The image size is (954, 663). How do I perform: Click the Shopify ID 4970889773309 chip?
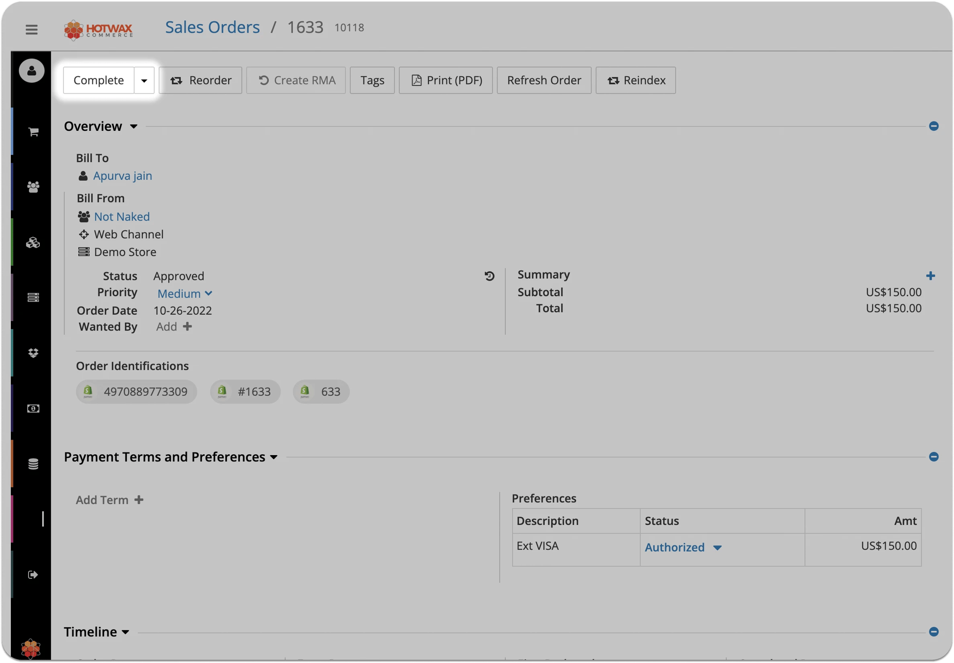pos(136,391)
